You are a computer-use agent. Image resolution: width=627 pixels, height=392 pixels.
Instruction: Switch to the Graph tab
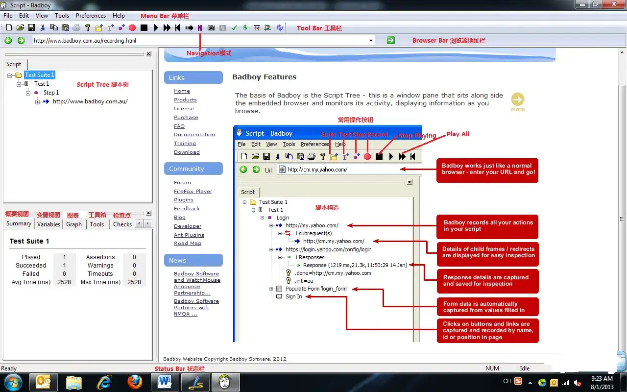click(74, 224)
